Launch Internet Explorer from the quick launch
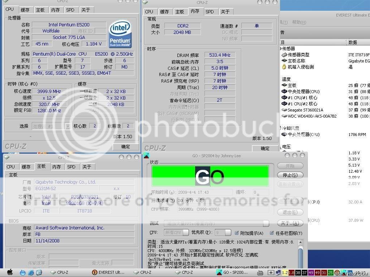The height and width of the screenshot is (277, 370). 31,273
